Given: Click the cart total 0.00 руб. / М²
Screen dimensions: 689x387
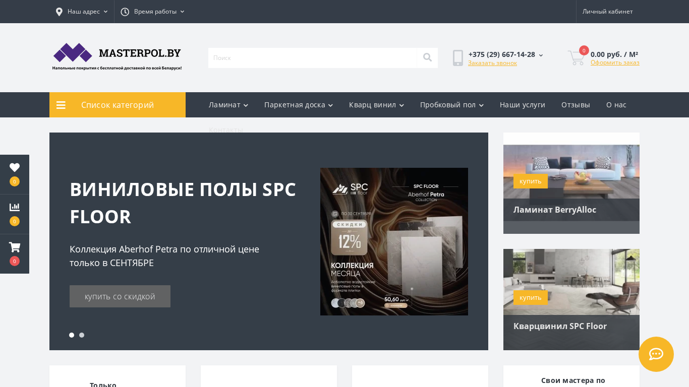Looking at the screenshot, I should coord(614,54).
